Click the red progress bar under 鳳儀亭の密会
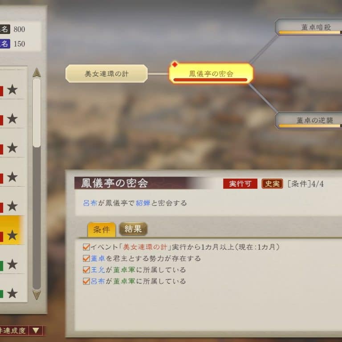Screen dimensions: 342x342 [x=210, y=80]
